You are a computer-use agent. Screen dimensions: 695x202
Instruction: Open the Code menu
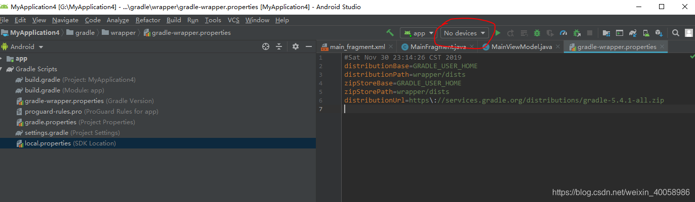point(93,20)
